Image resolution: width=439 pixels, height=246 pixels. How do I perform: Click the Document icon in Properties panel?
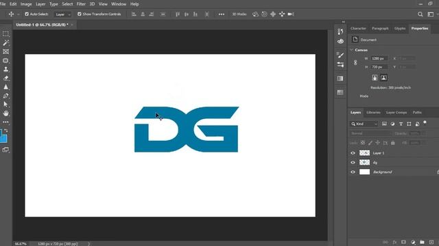[x=355, y=40]
